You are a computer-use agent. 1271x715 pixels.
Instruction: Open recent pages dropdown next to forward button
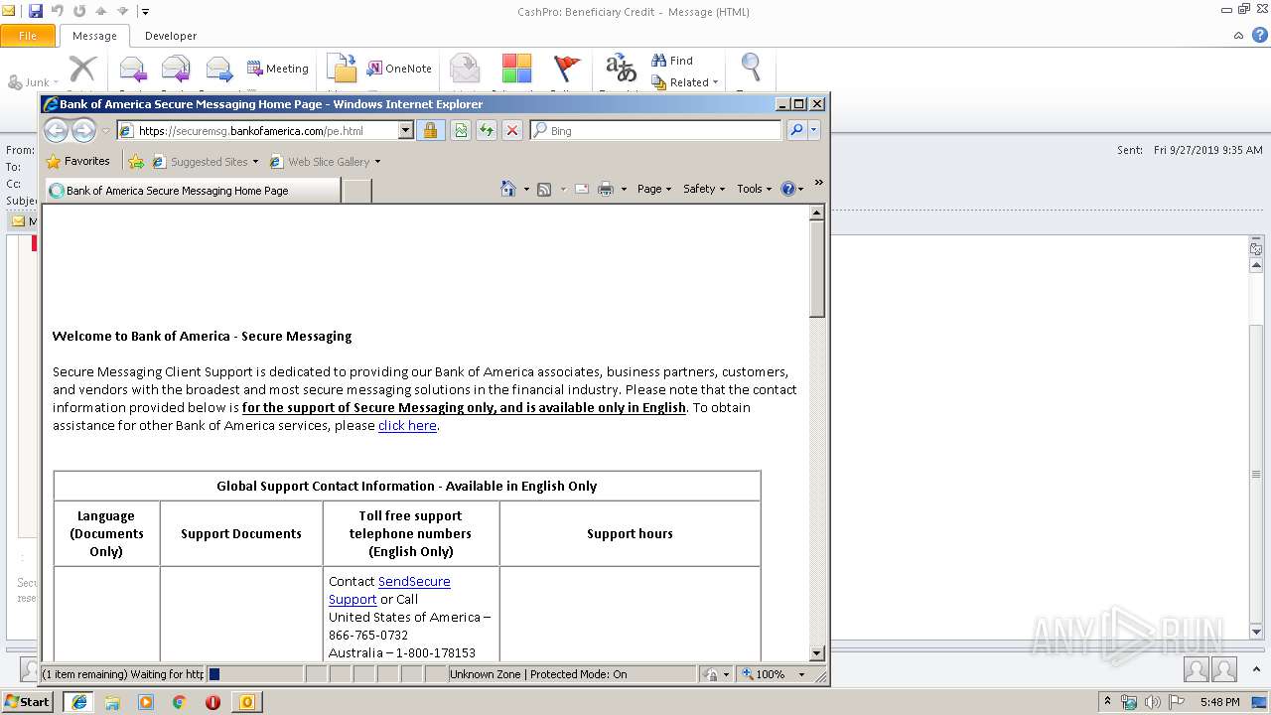click(x=105, y=131)
